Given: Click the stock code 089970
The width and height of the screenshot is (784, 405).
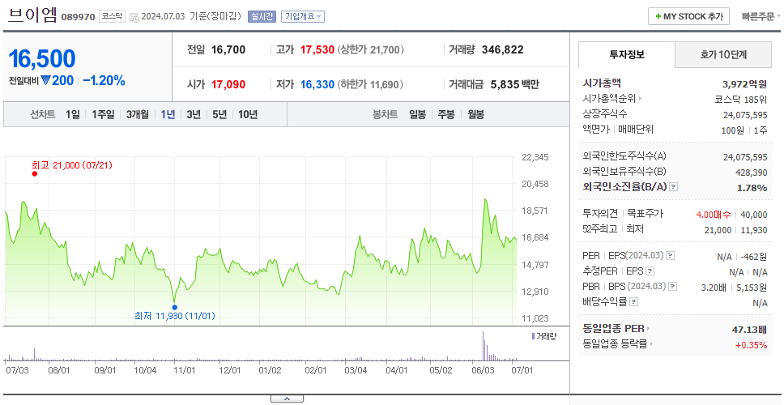Looking at the screenshot, I should 78,17.
